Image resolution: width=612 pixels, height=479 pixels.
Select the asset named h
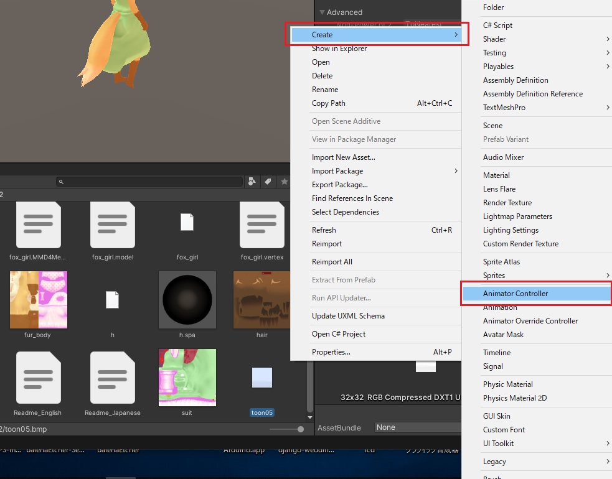pos(113,300)
